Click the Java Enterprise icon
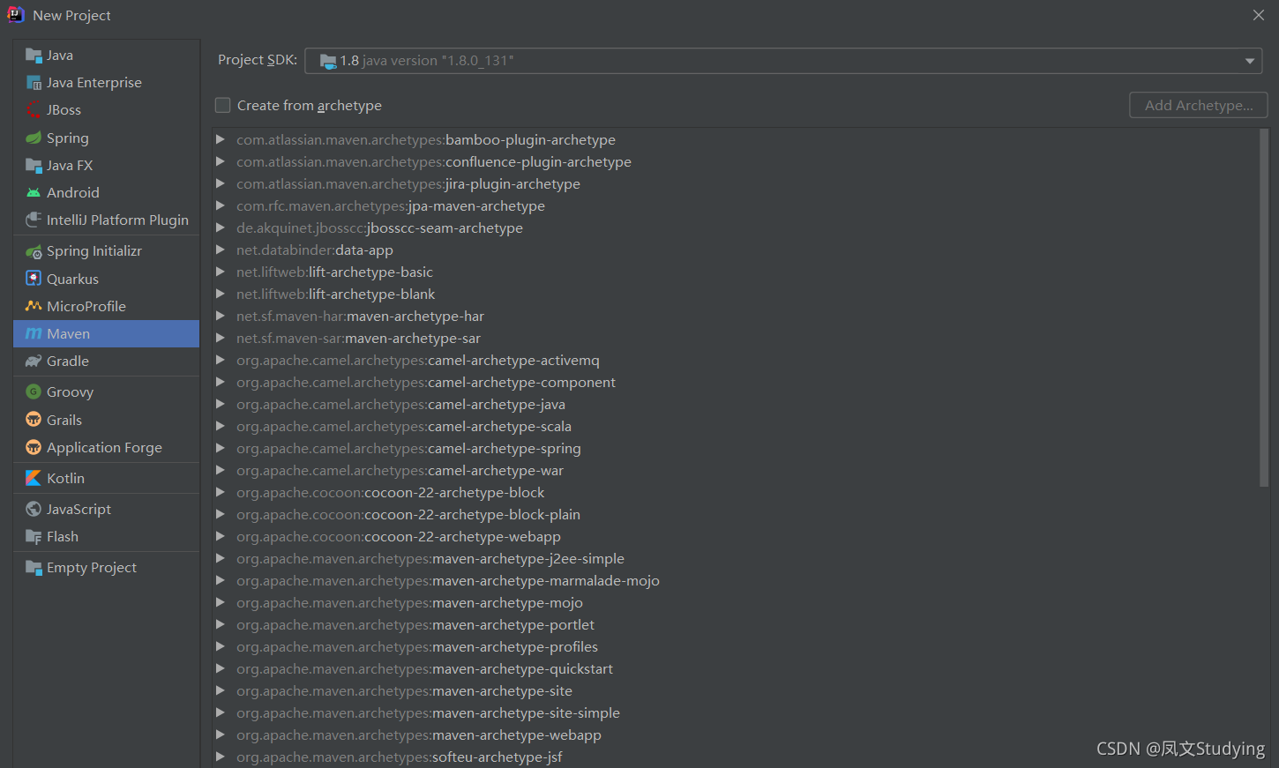 pos(34,83)
